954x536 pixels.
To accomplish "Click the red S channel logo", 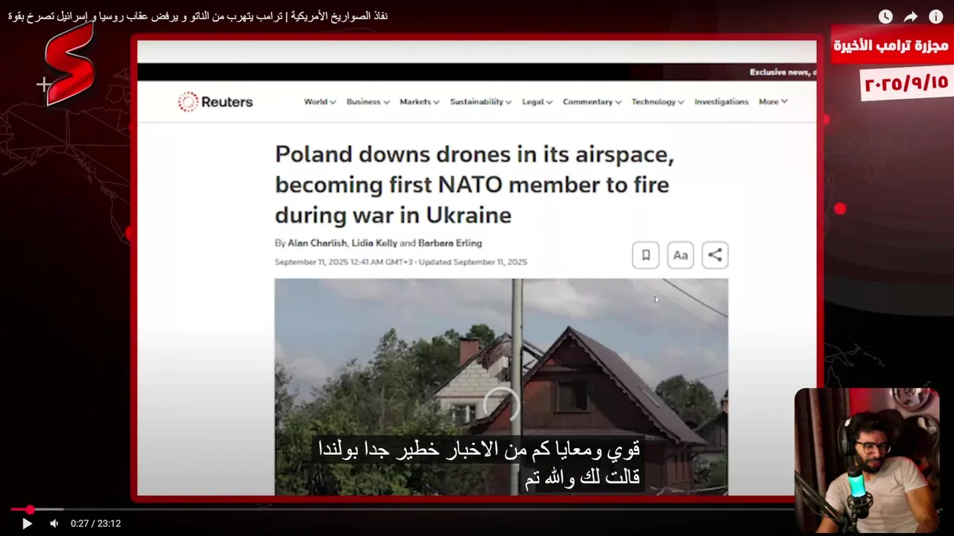I will pos(69,65).
